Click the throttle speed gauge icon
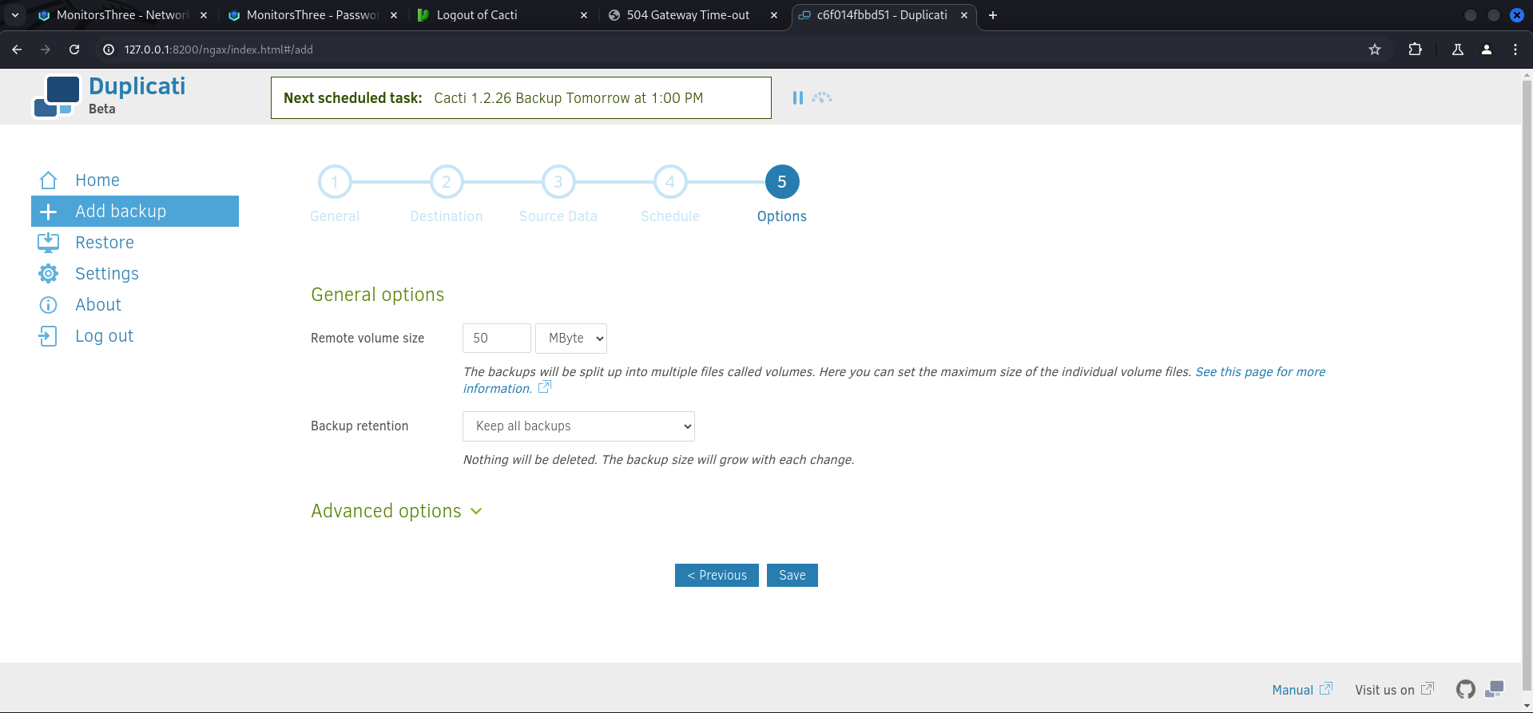Screen dimensions: 1533x713 tap(822, 97)
